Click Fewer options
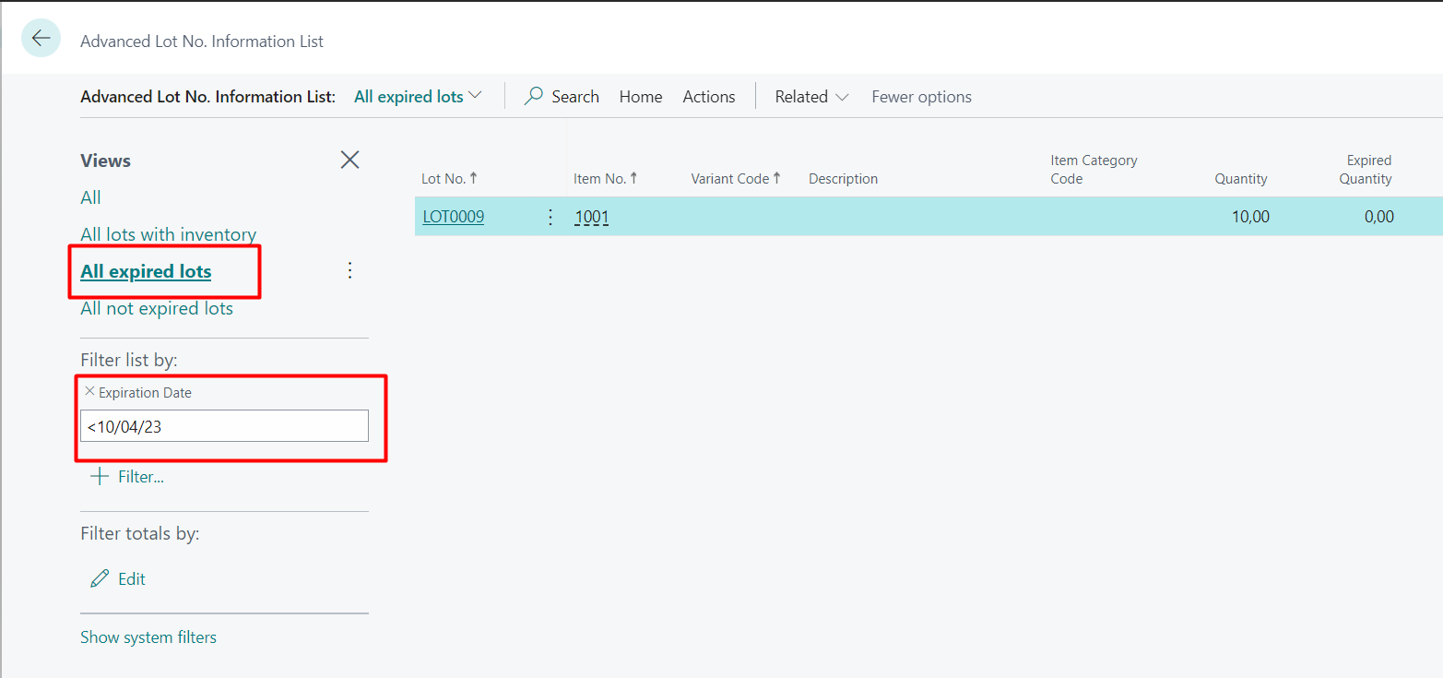Viewport: 1443px width, 678px height. [x=921, y=97]
